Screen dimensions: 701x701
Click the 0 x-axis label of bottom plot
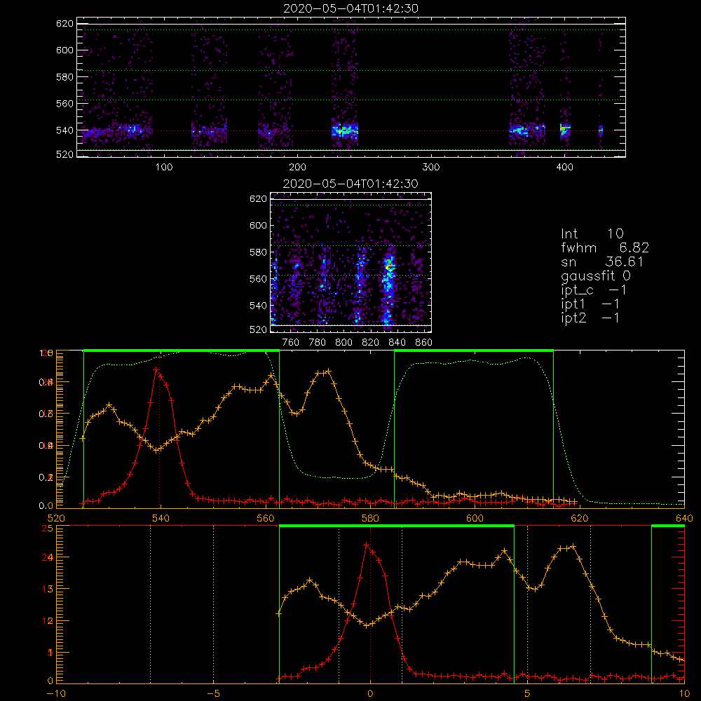tap(370, 693)
